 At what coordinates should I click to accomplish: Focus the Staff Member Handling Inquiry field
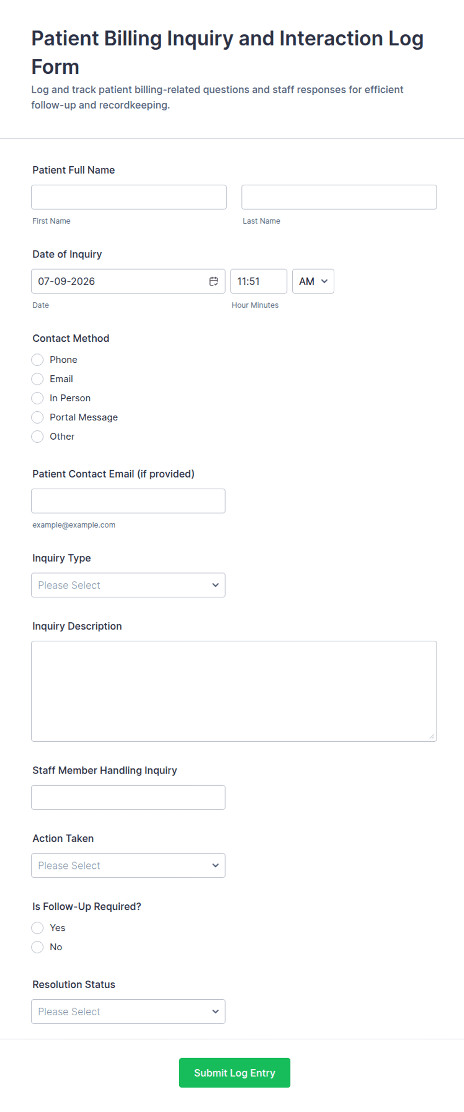[128, 798]
